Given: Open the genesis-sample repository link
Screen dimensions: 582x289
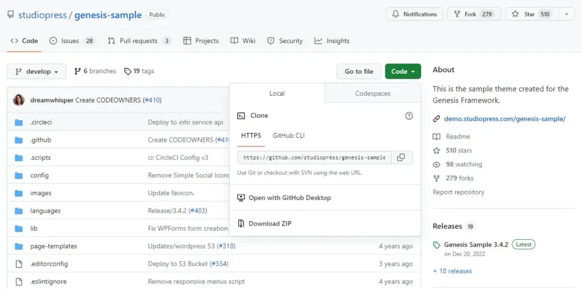Looking at the screenshot, I should click(x=108, y=15).
